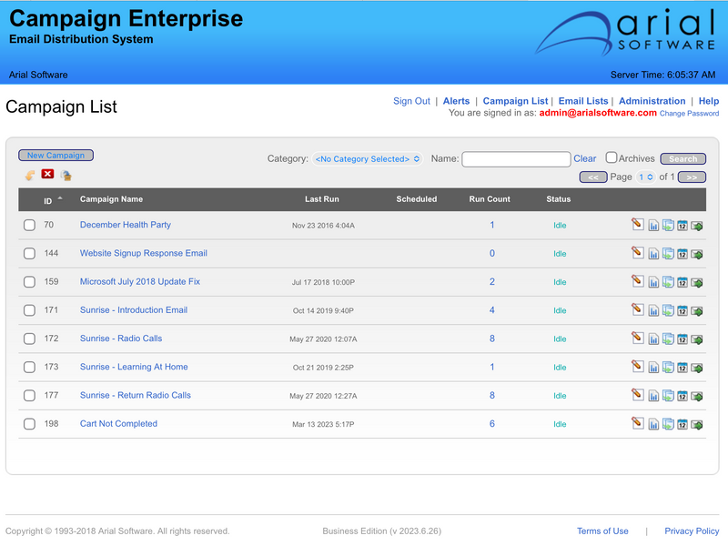The image size is (728, 546).
Task: Edit Website Signup Response Email with pencil icon
Action: (638, 253)
